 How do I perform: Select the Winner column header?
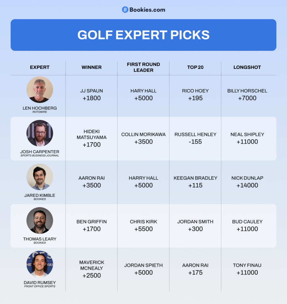point(92,67)
